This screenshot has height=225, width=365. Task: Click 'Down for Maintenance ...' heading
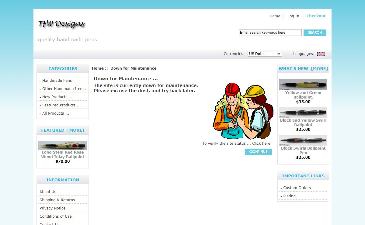pos(126,79)
